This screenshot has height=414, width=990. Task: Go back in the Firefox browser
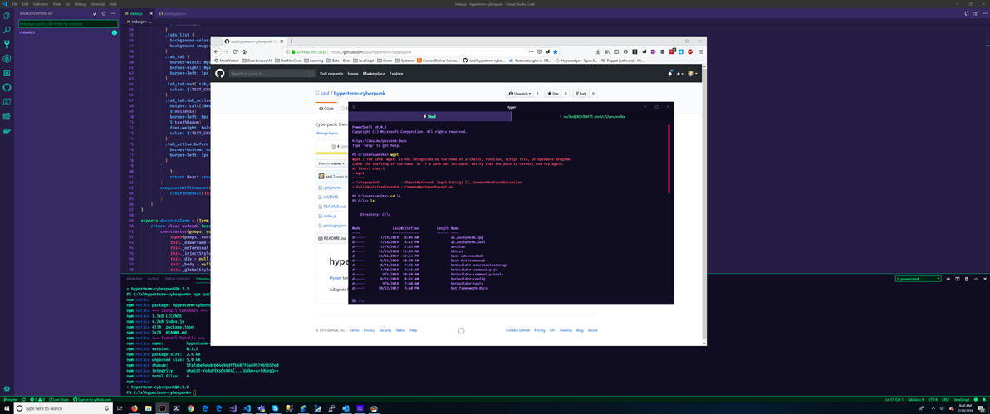coord(218,51)
